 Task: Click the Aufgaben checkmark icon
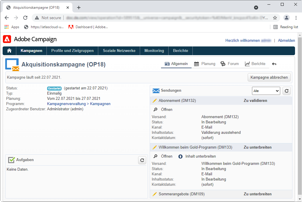pyautogui.click(x=11, y=160)
